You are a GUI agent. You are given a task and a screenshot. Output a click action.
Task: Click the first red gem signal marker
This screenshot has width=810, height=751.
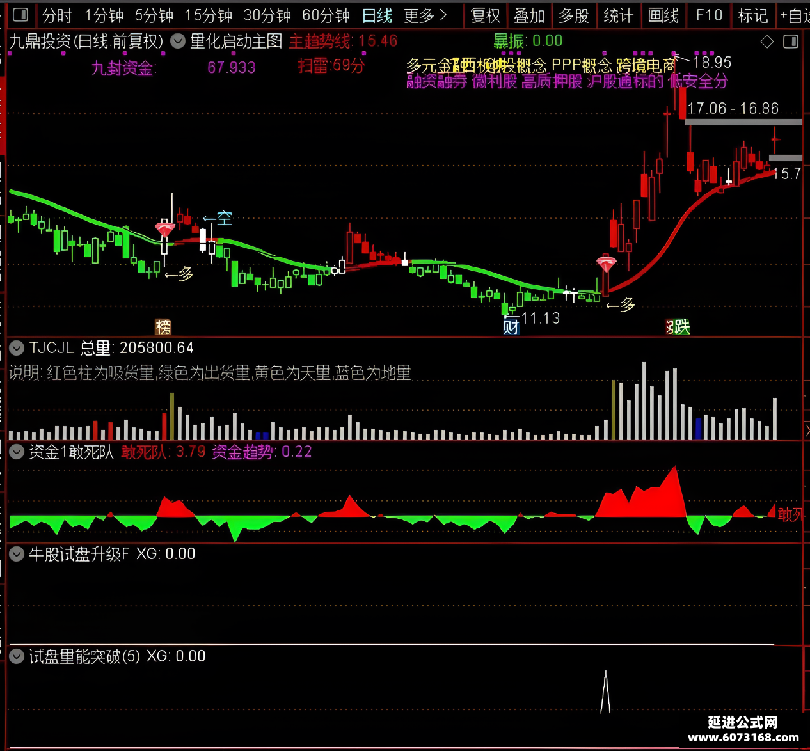pos(165,229)
